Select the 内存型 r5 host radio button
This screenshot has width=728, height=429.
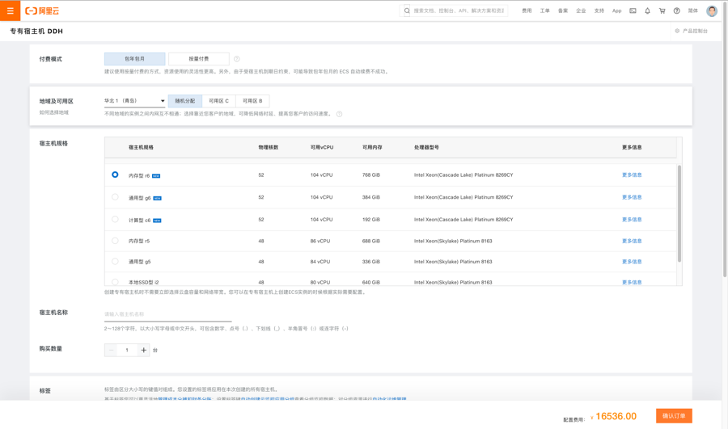[x=115, y=241]
